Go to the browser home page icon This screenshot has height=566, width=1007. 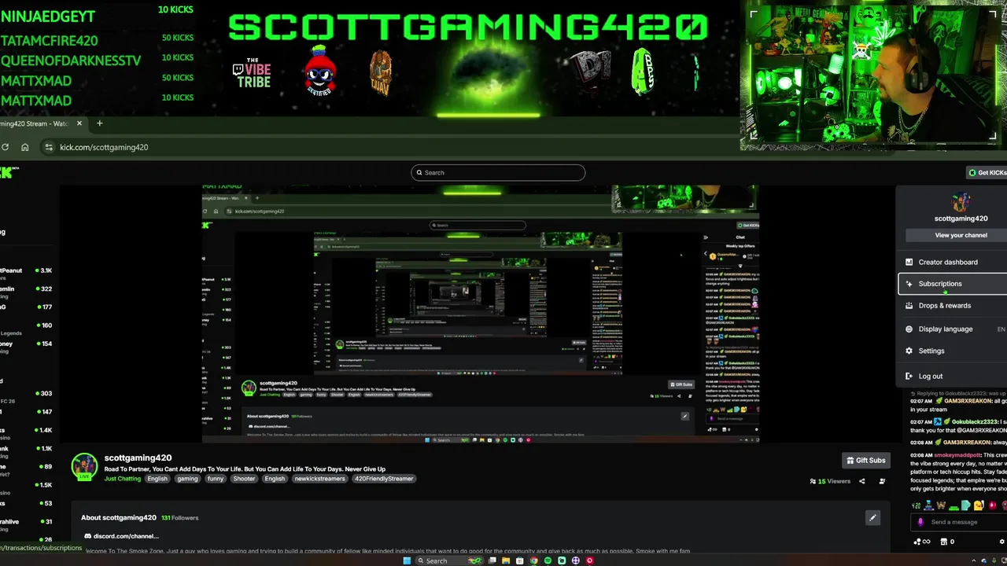click(x=25, y=147)
